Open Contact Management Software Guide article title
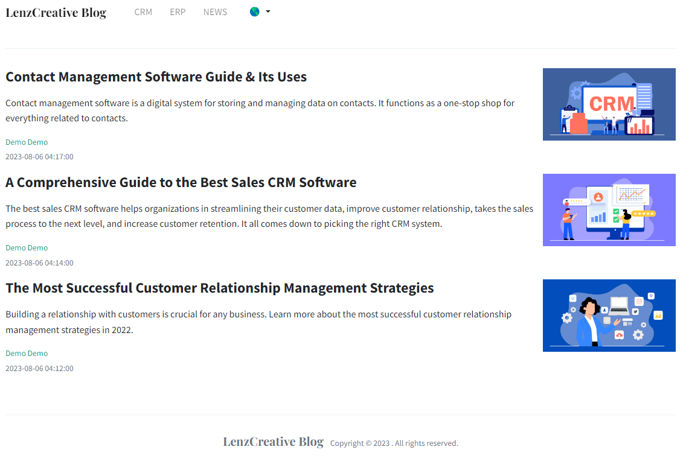 click(156, 77)
